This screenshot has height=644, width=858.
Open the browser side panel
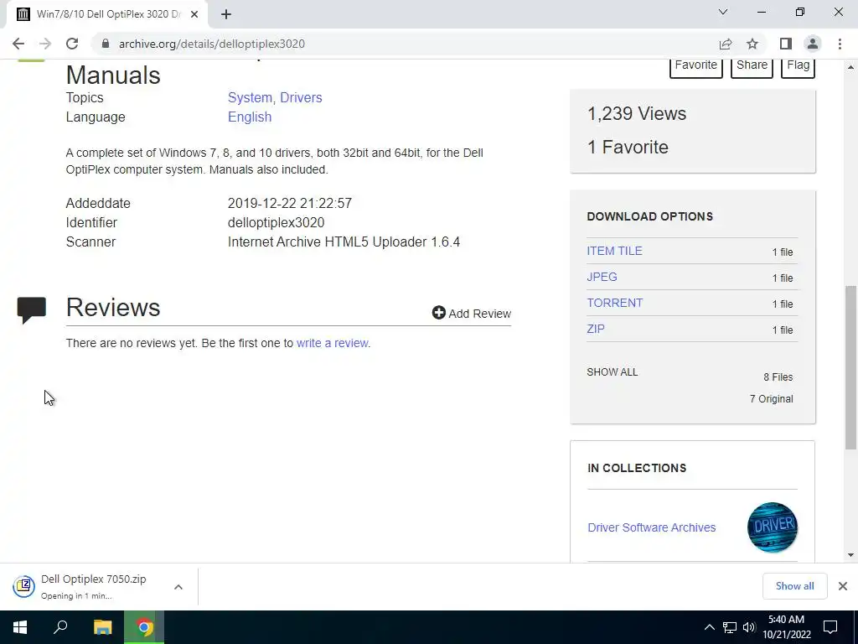786,44
